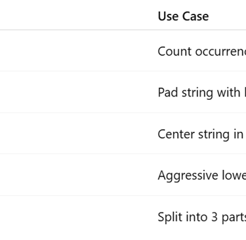Click the digit 3 in Split row
The image size is (246, 240).
[x=215, y=217]
